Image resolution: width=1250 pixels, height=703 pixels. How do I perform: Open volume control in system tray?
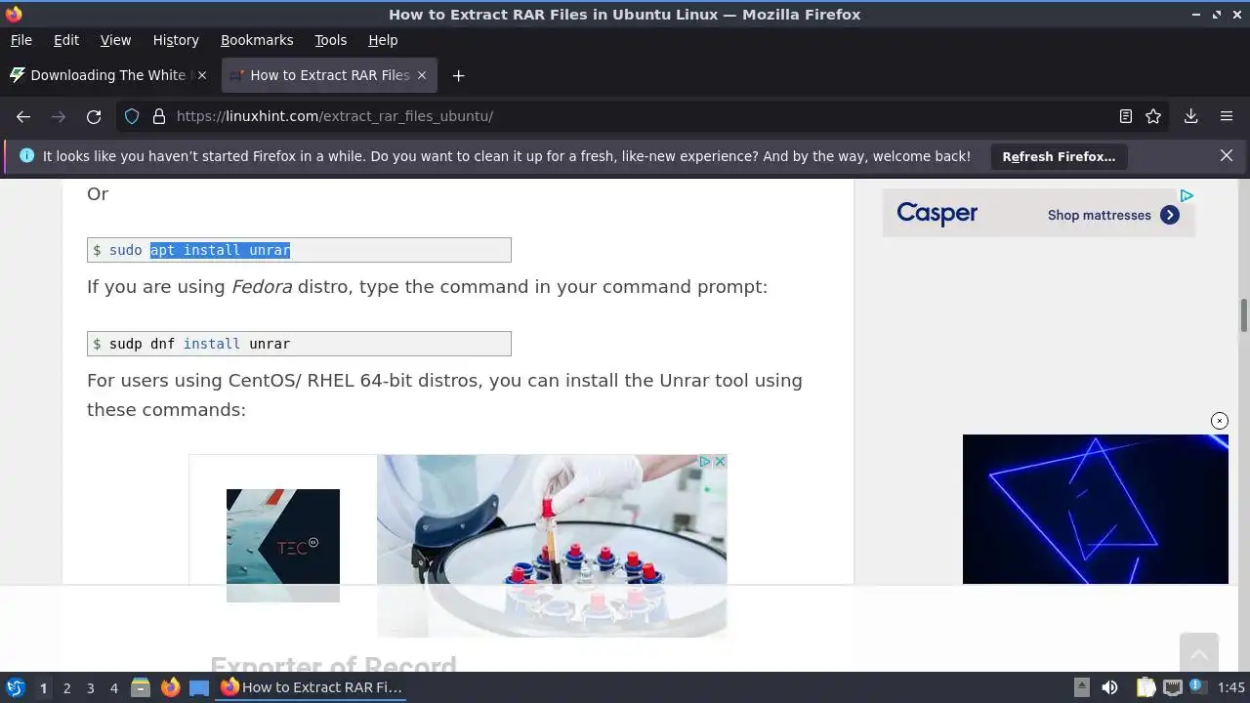pyautogui.click(x=1109, y=687)
